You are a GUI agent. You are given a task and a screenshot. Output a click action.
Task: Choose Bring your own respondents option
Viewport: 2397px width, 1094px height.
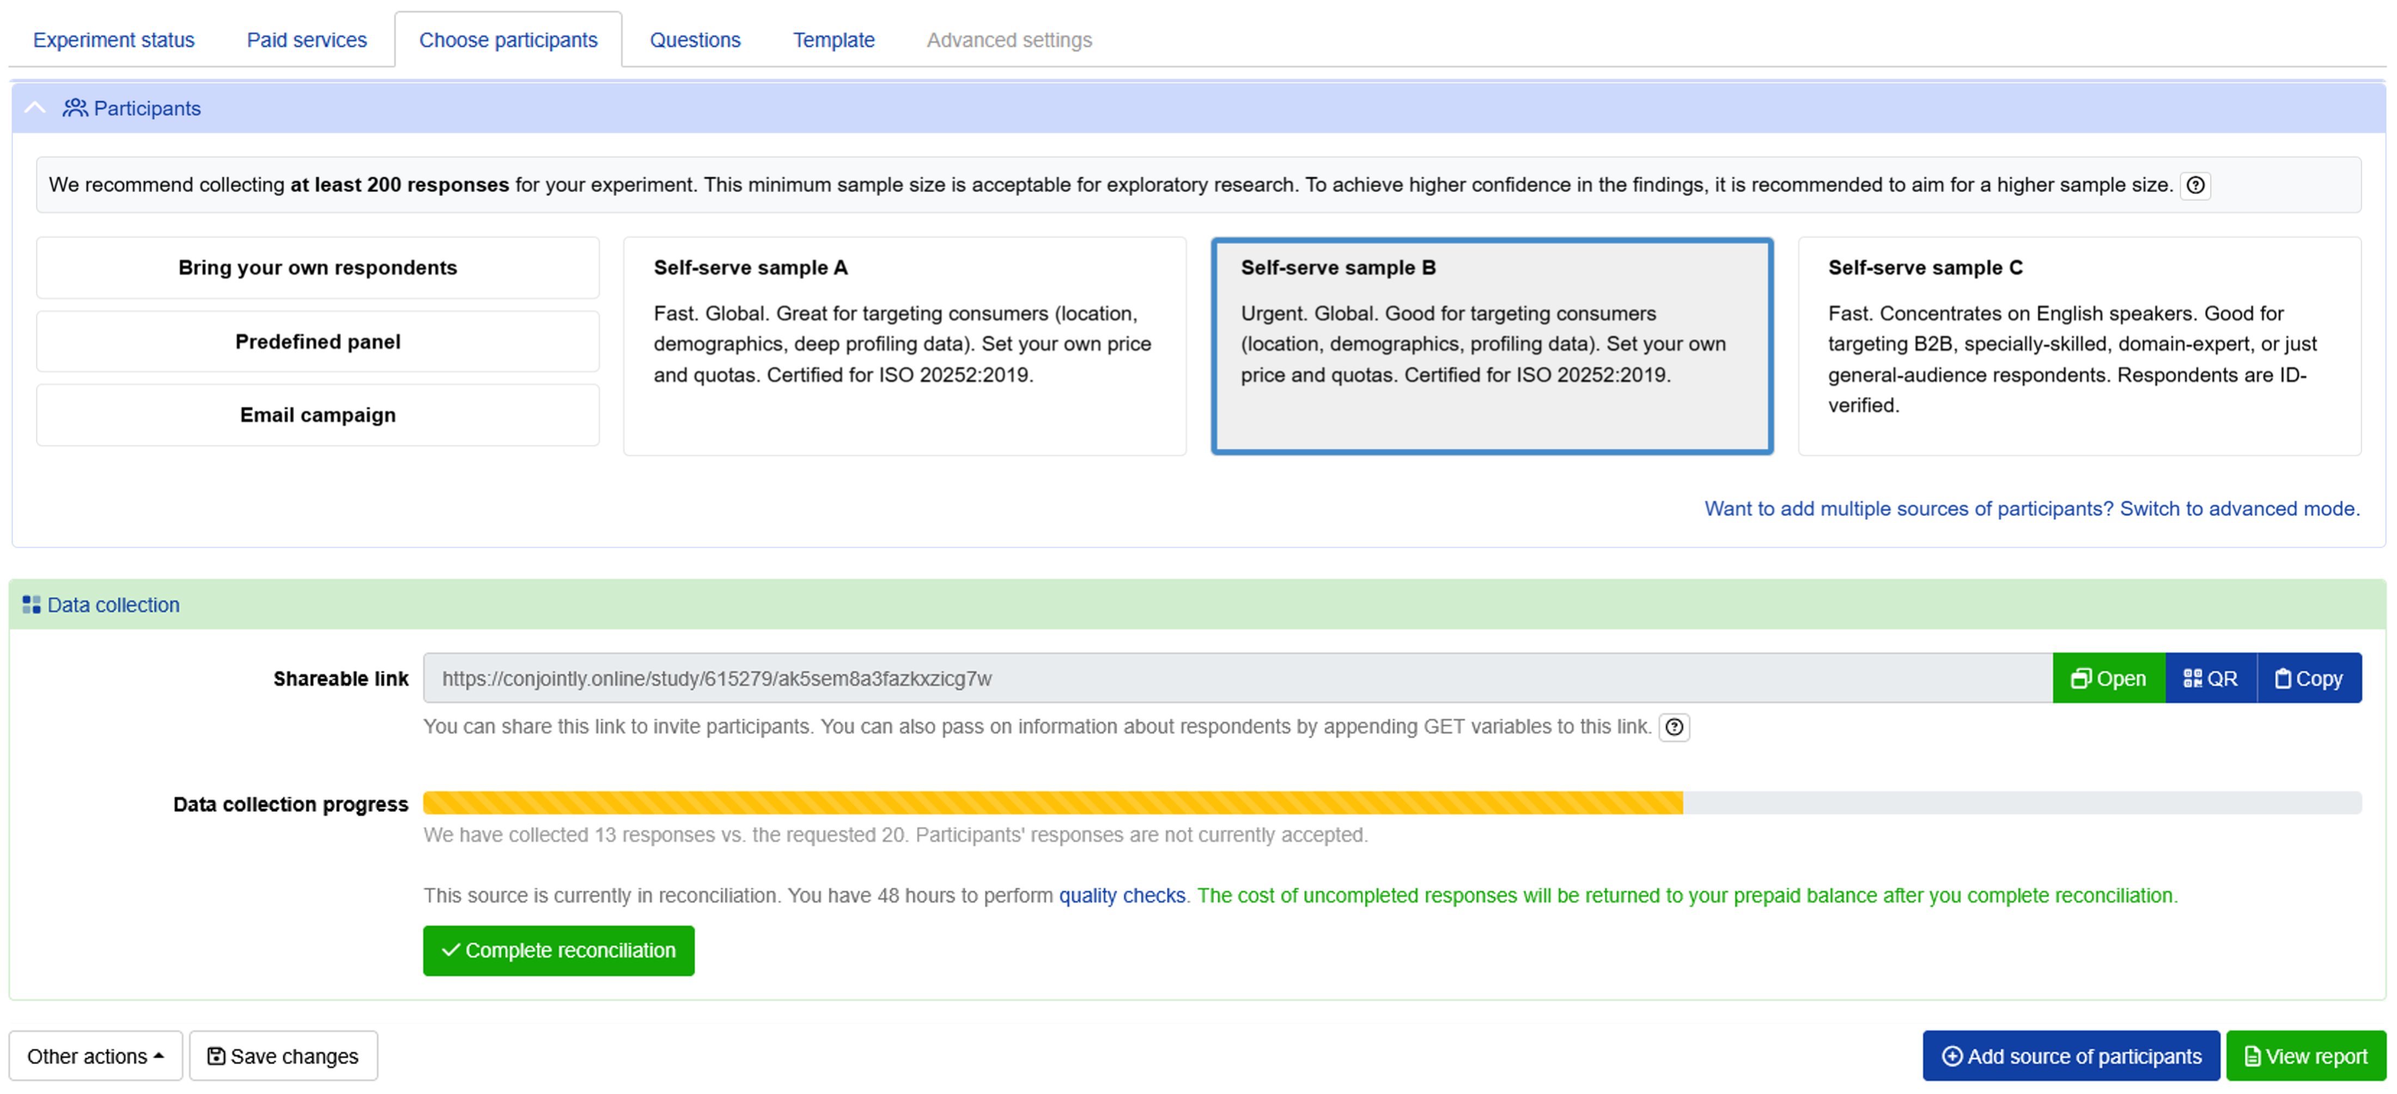click(x=317, y=268)
